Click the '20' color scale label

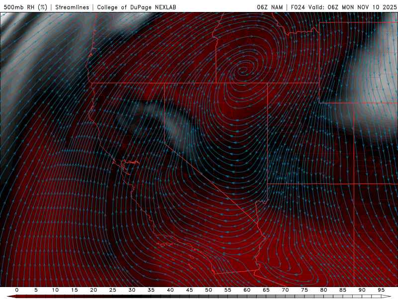[x=94, y=290]
